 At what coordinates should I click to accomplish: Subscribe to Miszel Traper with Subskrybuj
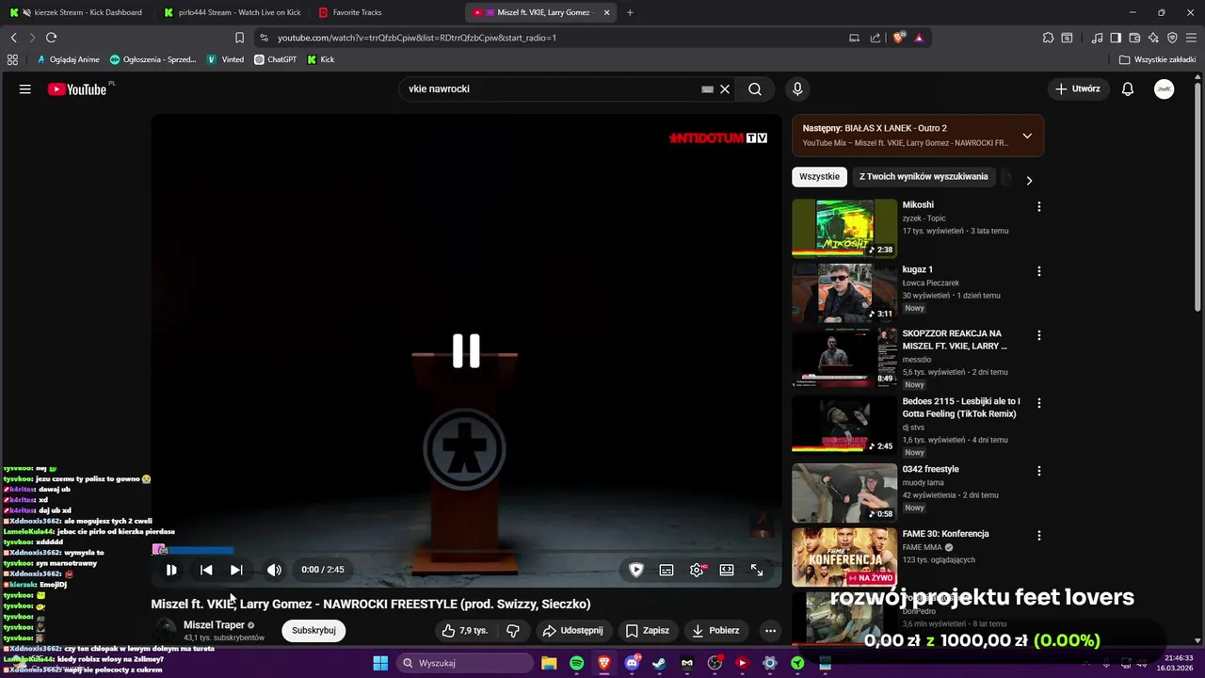click(313, 630)
